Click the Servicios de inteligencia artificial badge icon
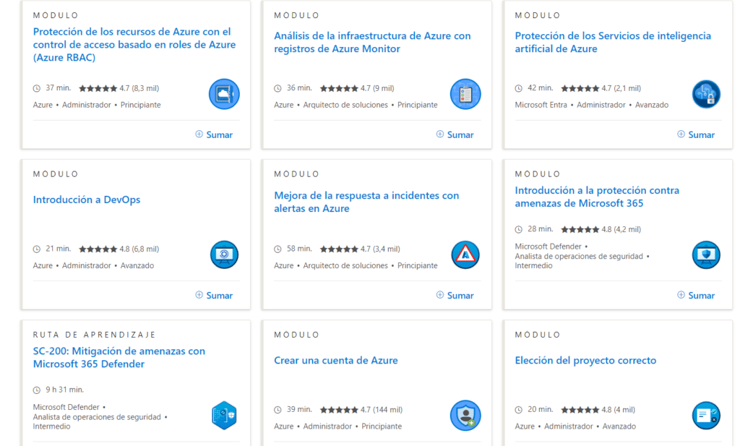 pyautogui.click(x=706, y=95)
